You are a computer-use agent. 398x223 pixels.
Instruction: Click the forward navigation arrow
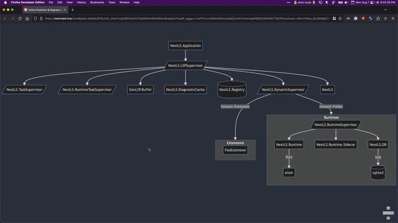coord(12,19)
